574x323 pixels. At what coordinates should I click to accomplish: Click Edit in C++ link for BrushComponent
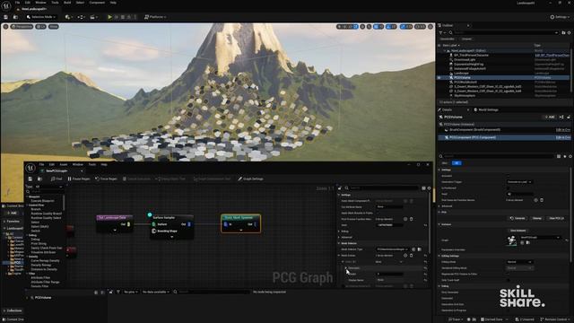tap(563, 129)
